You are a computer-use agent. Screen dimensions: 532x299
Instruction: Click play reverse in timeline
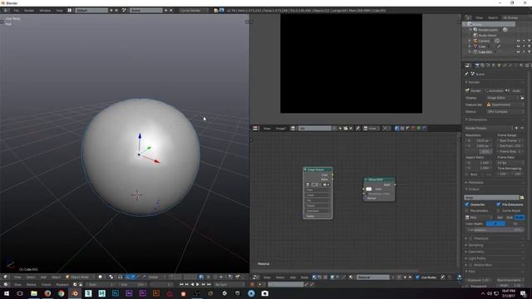point(192,284)
